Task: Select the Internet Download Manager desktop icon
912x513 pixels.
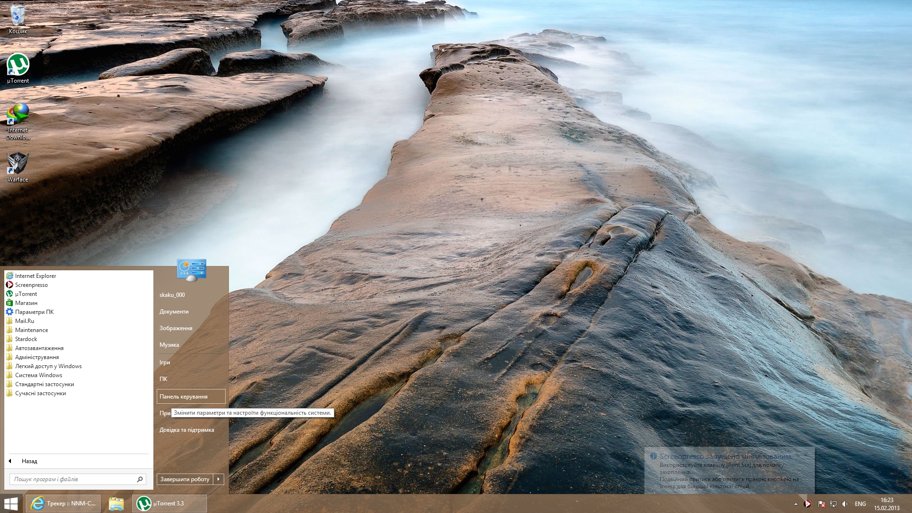Action: pyautogui.click(x=18, y=118)
